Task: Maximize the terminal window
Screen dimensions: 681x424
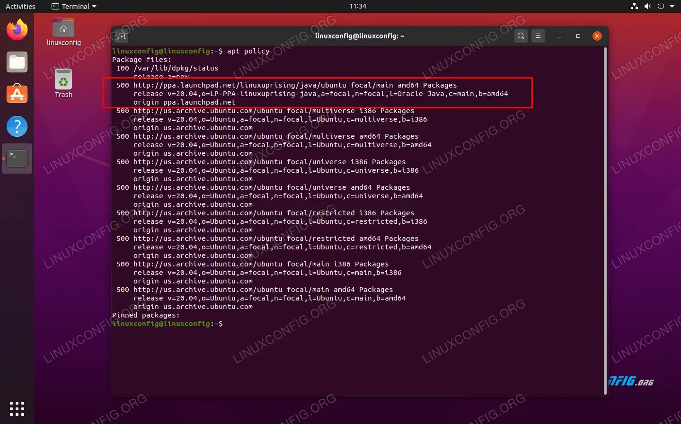Action: 578,36
